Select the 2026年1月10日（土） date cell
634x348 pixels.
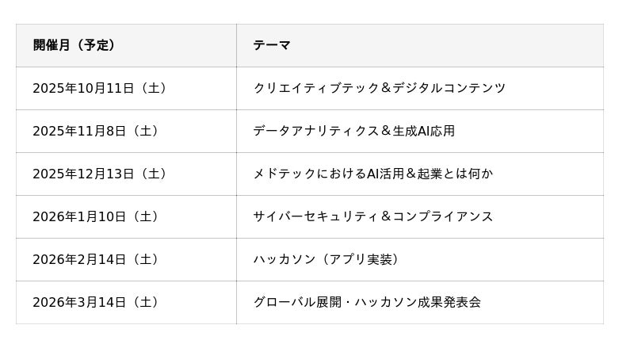click(x=96, y=216)
